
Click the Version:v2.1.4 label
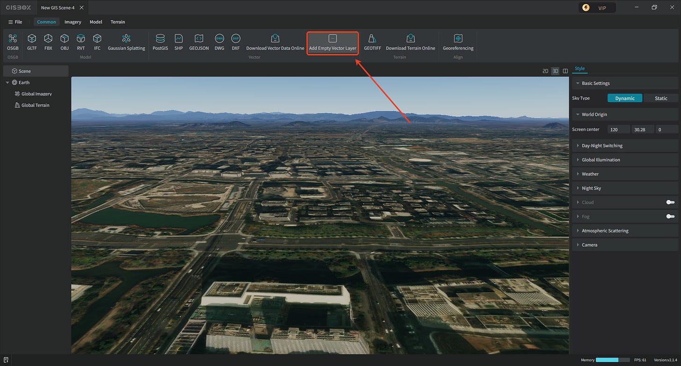[x=666, y=360]
